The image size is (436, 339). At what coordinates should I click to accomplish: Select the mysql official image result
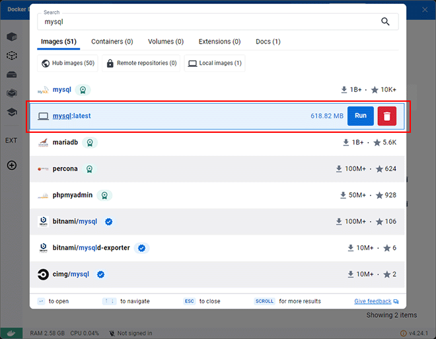[x=217, y=90]
